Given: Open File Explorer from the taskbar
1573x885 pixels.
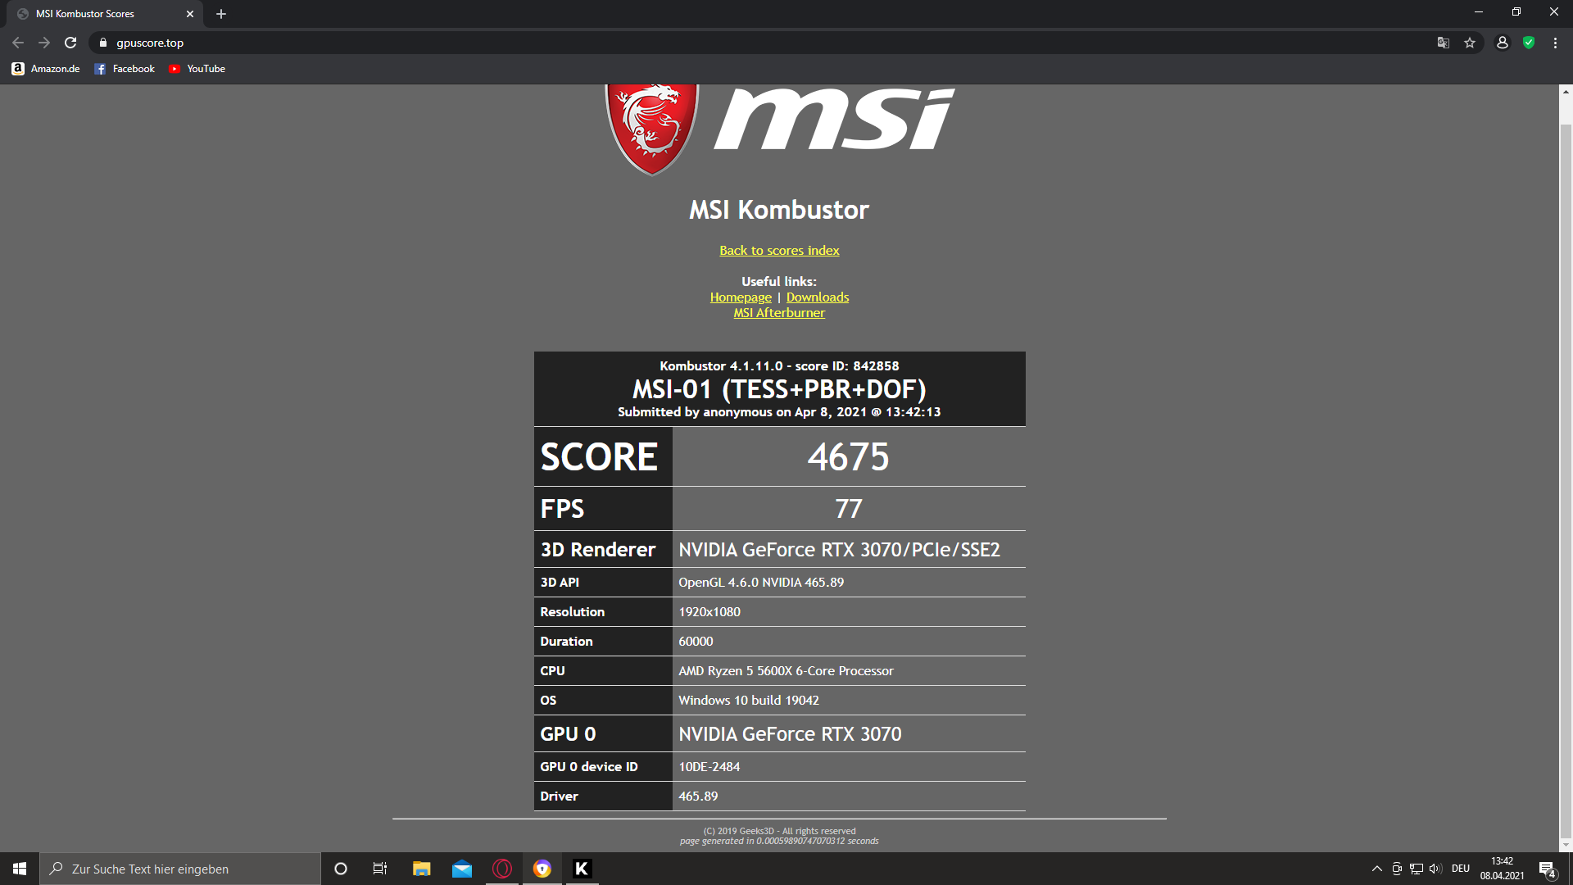Looking at the screenshot, I should [422, 869].
